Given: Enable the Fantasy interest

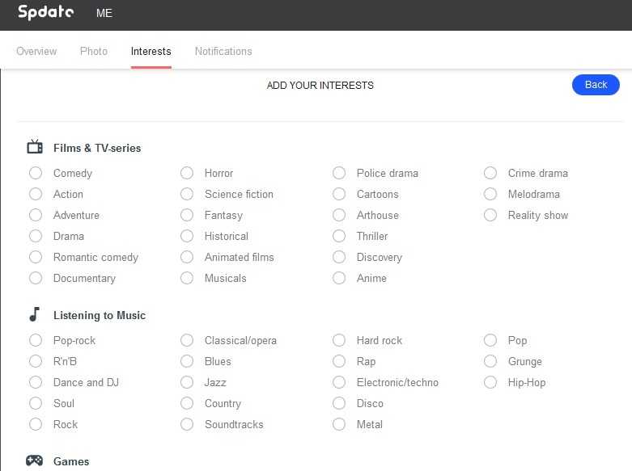Looking at the screenshot, I should [x=187, y=215].
